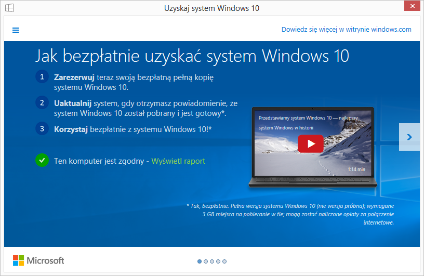
Task: Click 'Ten komputer jest zgodny' text
Action: (99, 161)
